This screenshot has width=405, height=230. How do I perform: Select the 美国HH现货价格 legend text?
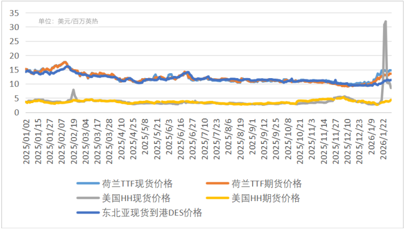click(136, 198)
